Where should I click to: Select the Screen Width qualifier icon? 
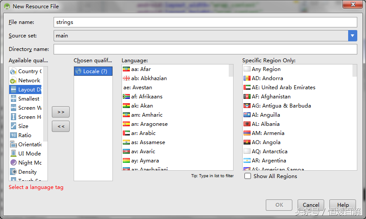click(x=14, y=108)
